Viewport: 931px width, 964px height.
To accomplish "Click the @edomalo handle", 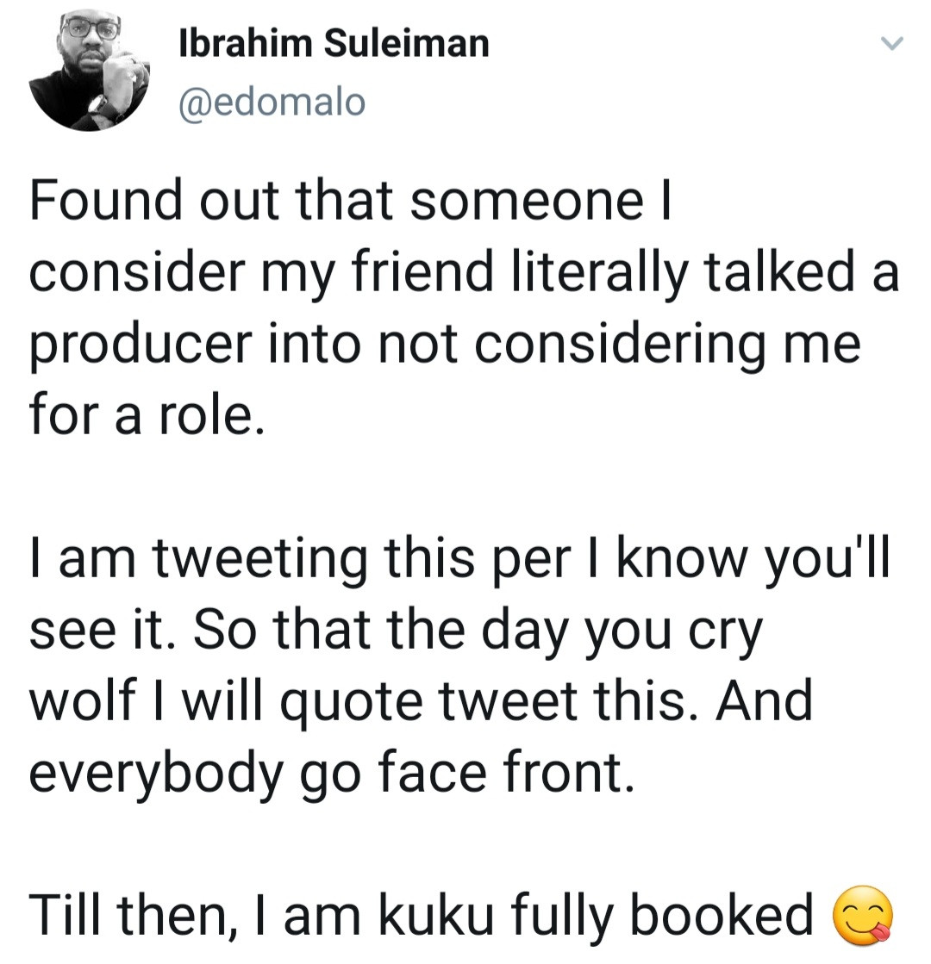I will click(272, 103).
